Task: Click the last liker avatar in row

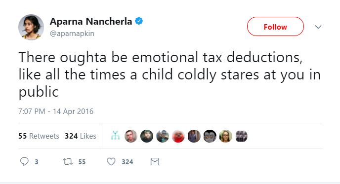Action: 241,136
